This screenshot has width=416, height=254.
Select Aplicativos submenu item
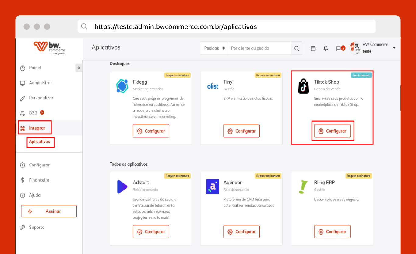pyautogui.click(x=40, y=142)
